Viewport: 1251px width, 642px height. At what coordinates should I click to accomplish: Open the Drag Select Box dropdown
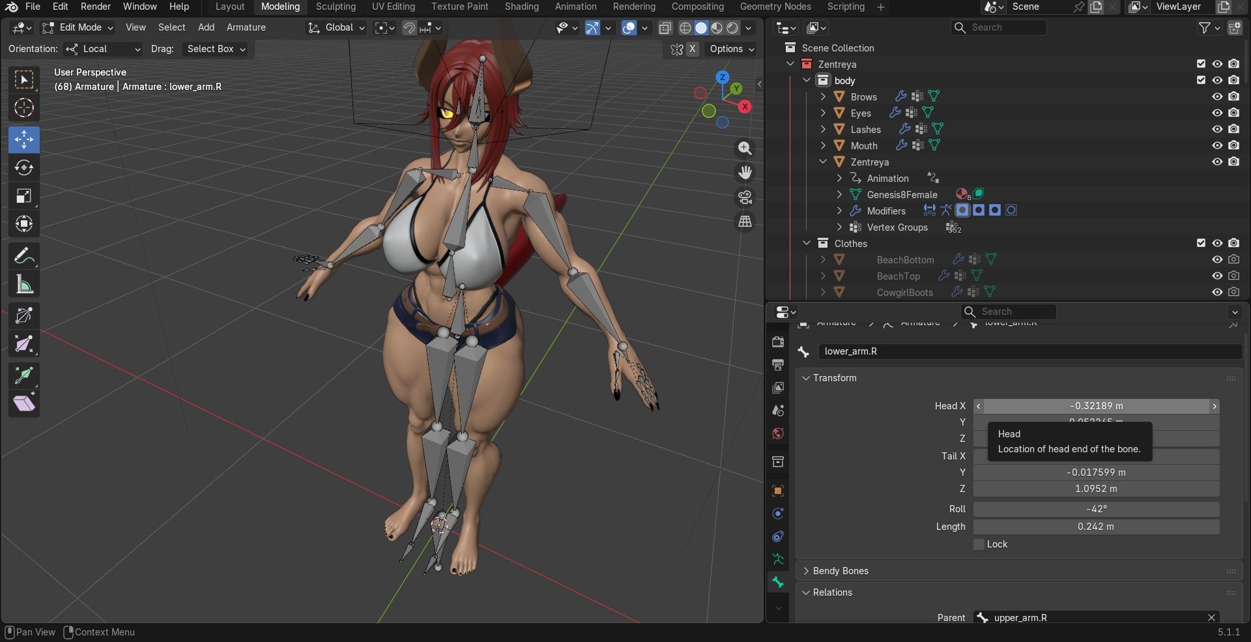click(216, 49)
